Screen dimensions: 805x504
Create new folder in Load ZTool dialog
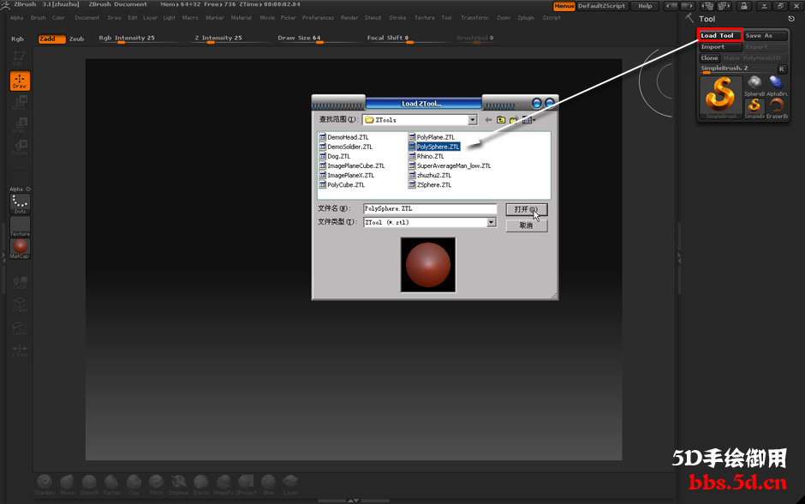[513, 120]
